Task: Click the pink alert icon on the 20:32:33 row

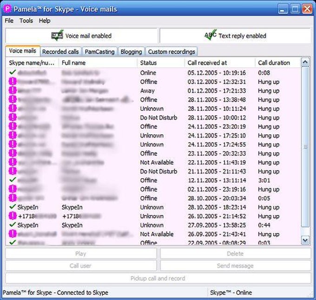Action: coord(13,153)
